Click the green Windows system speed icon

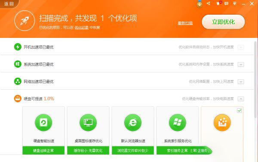click(18, 64)
